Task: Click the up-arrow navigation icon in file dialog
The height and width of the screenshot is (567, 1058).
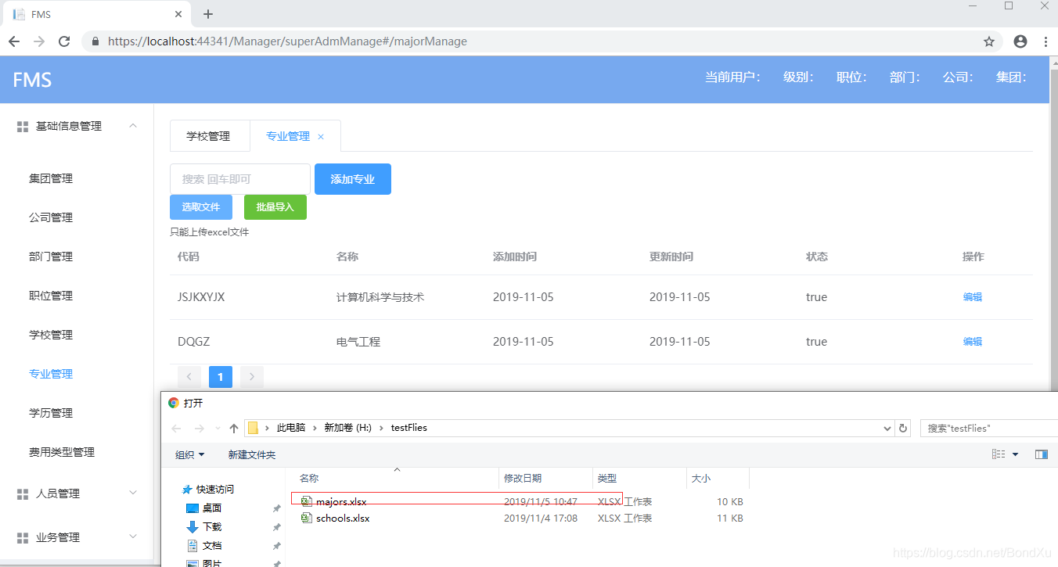Action: coord(233,427)
